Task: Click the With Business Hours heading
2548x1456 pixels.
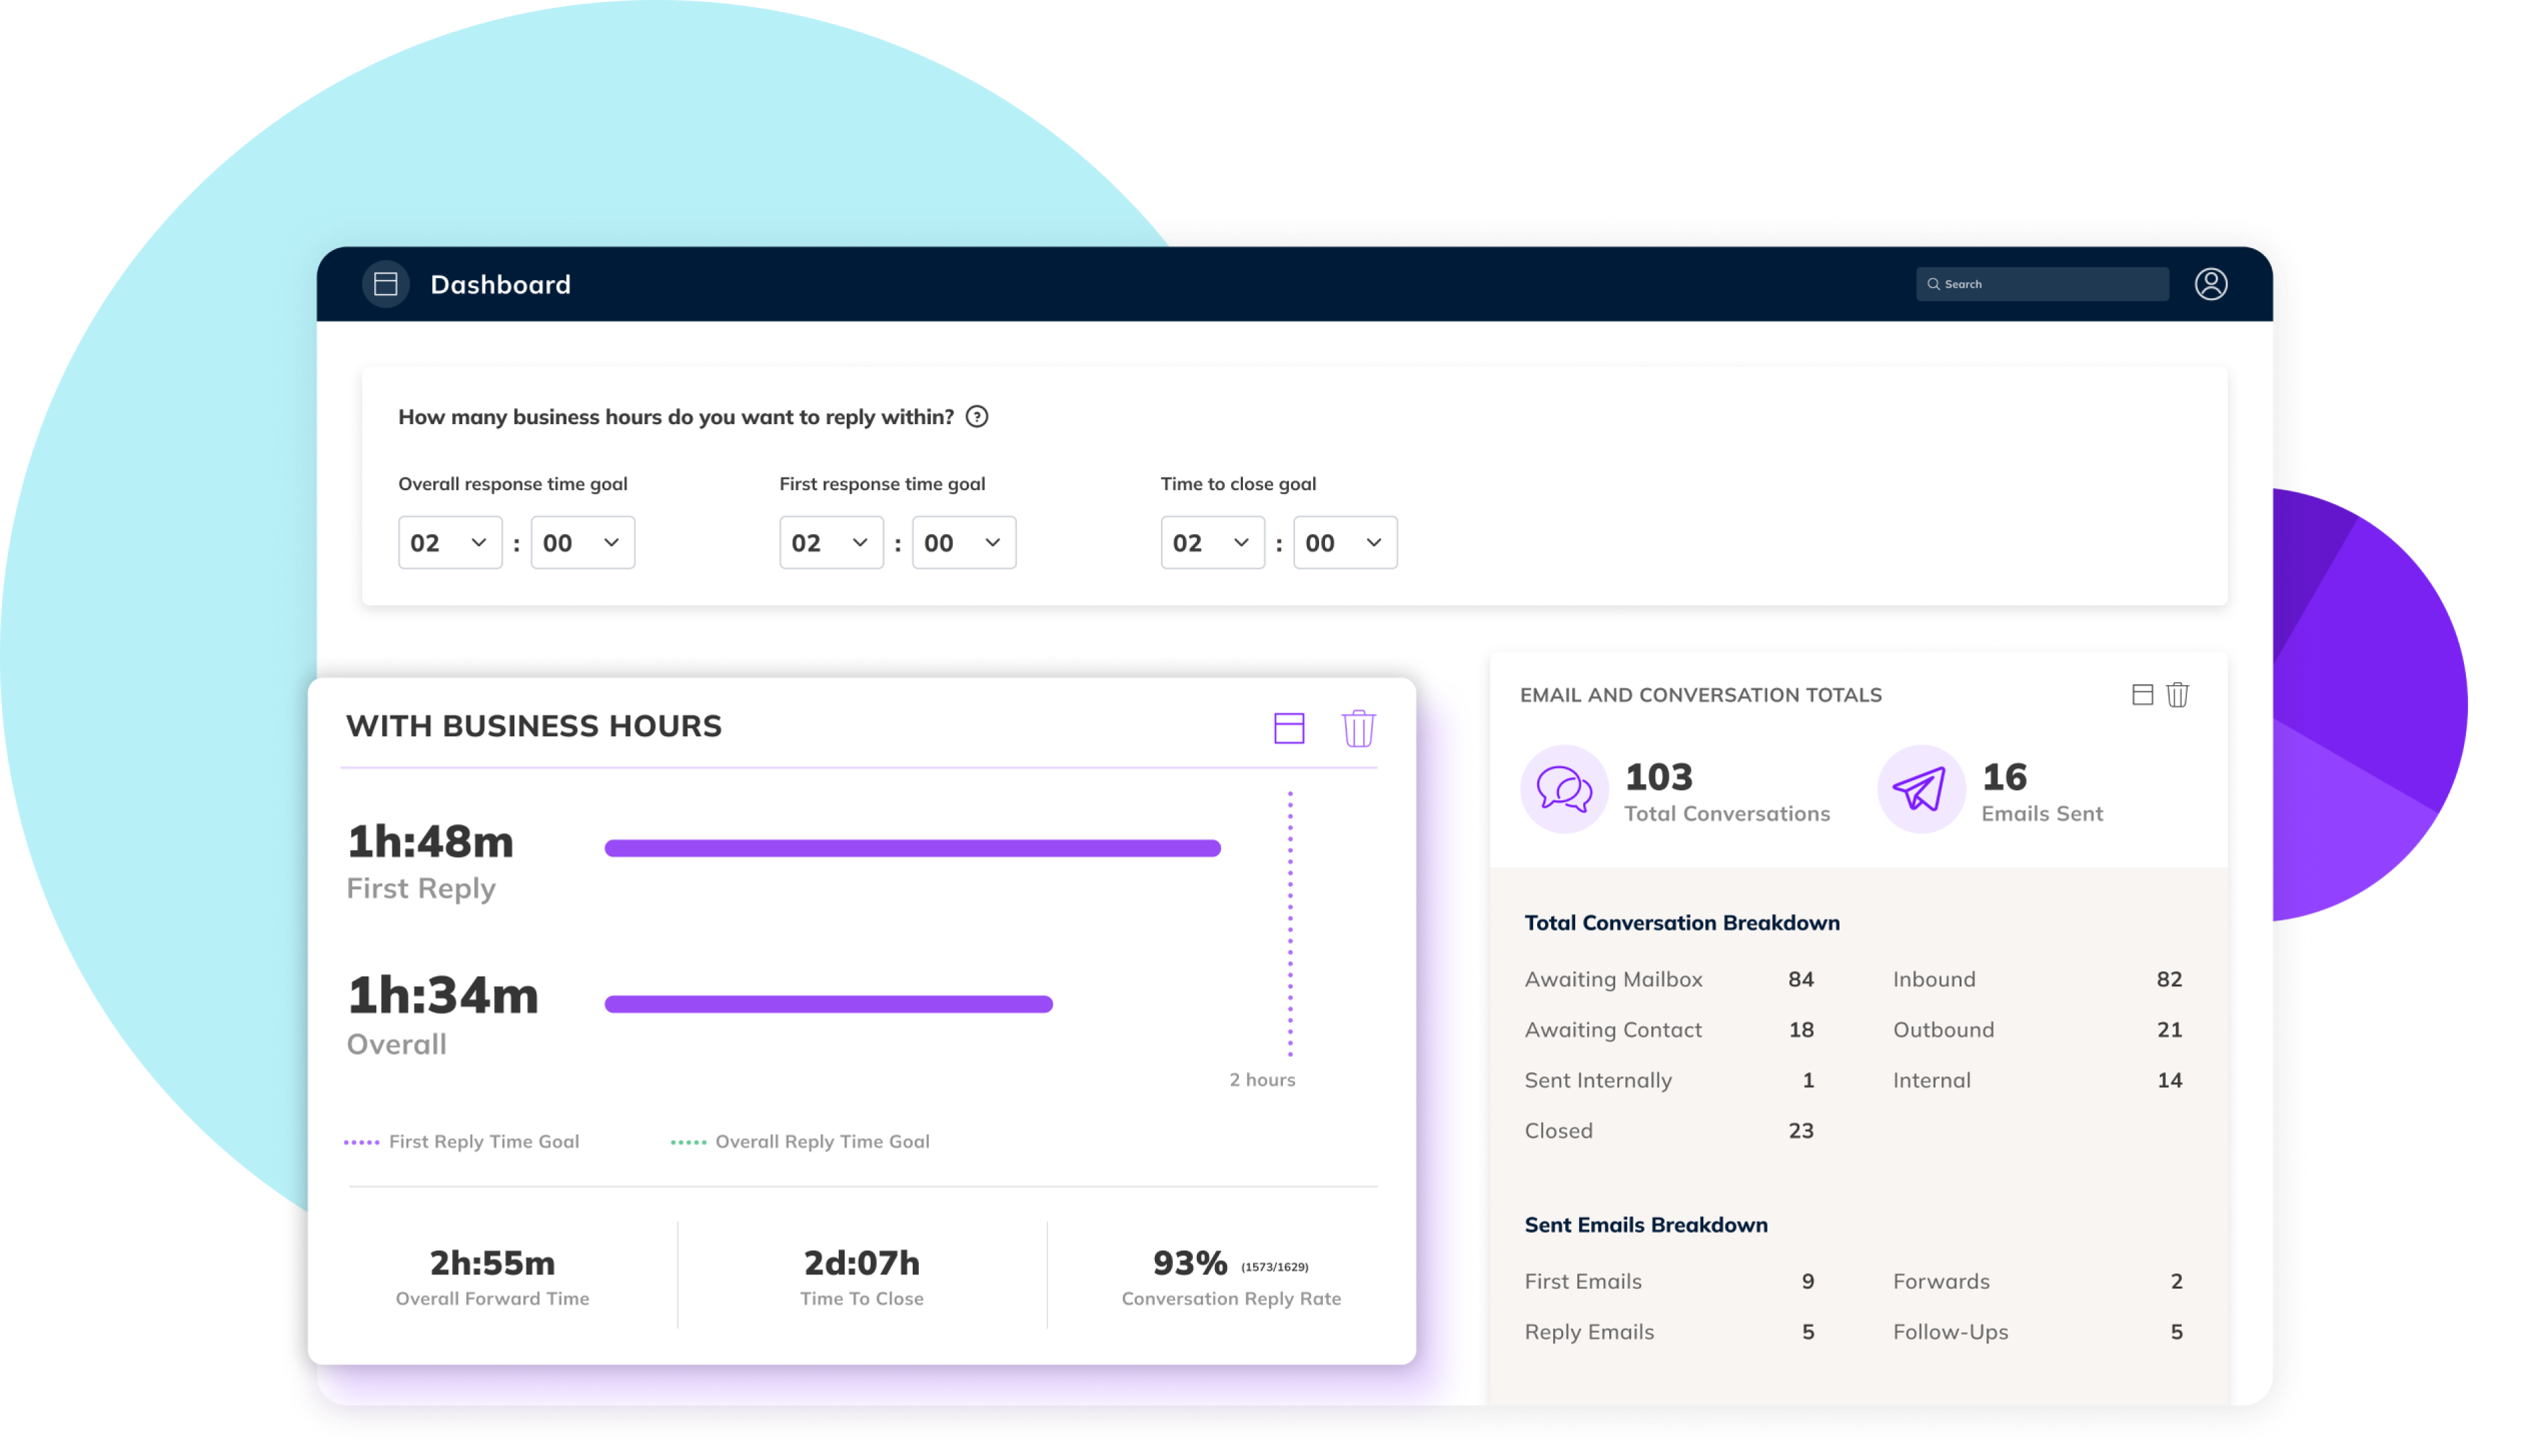Action: pyautogui.click(x=534, y=727)
